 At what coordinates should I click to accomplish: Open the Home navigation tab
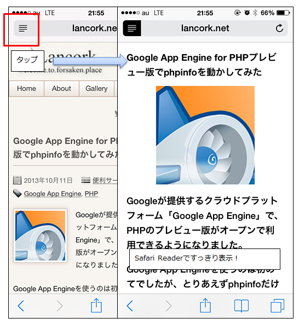(x=26, y=89)
